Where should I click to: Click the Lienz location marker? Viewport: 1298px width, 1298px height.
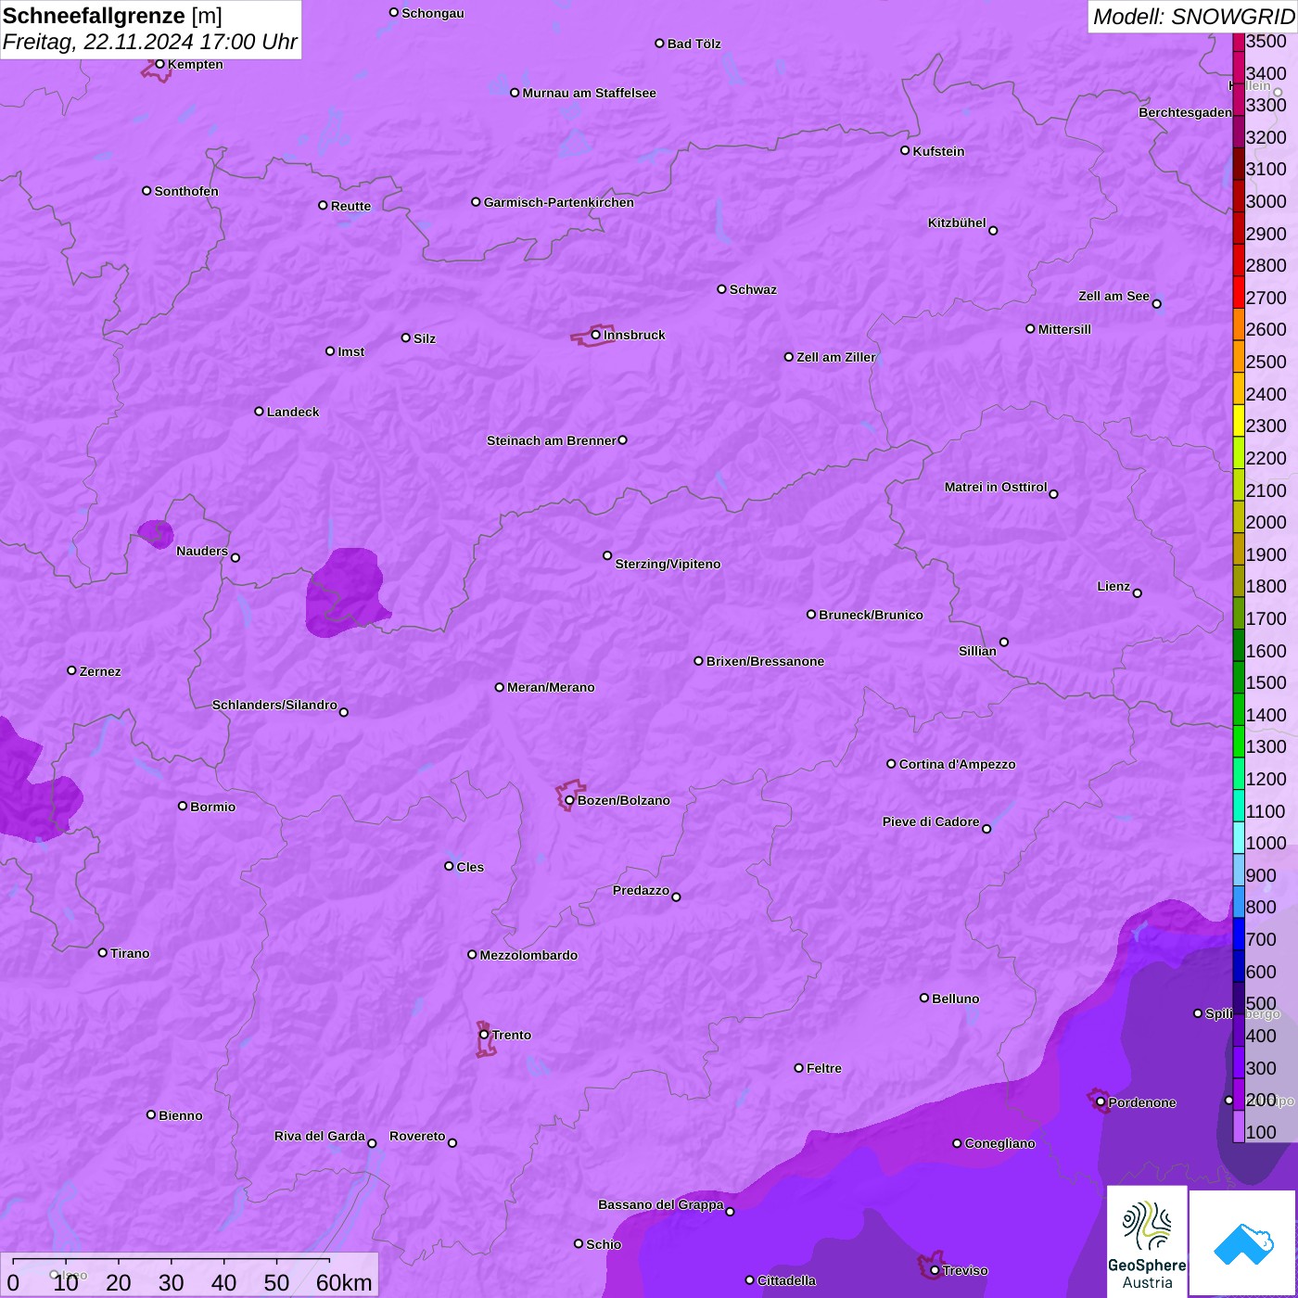(1138, 593)
